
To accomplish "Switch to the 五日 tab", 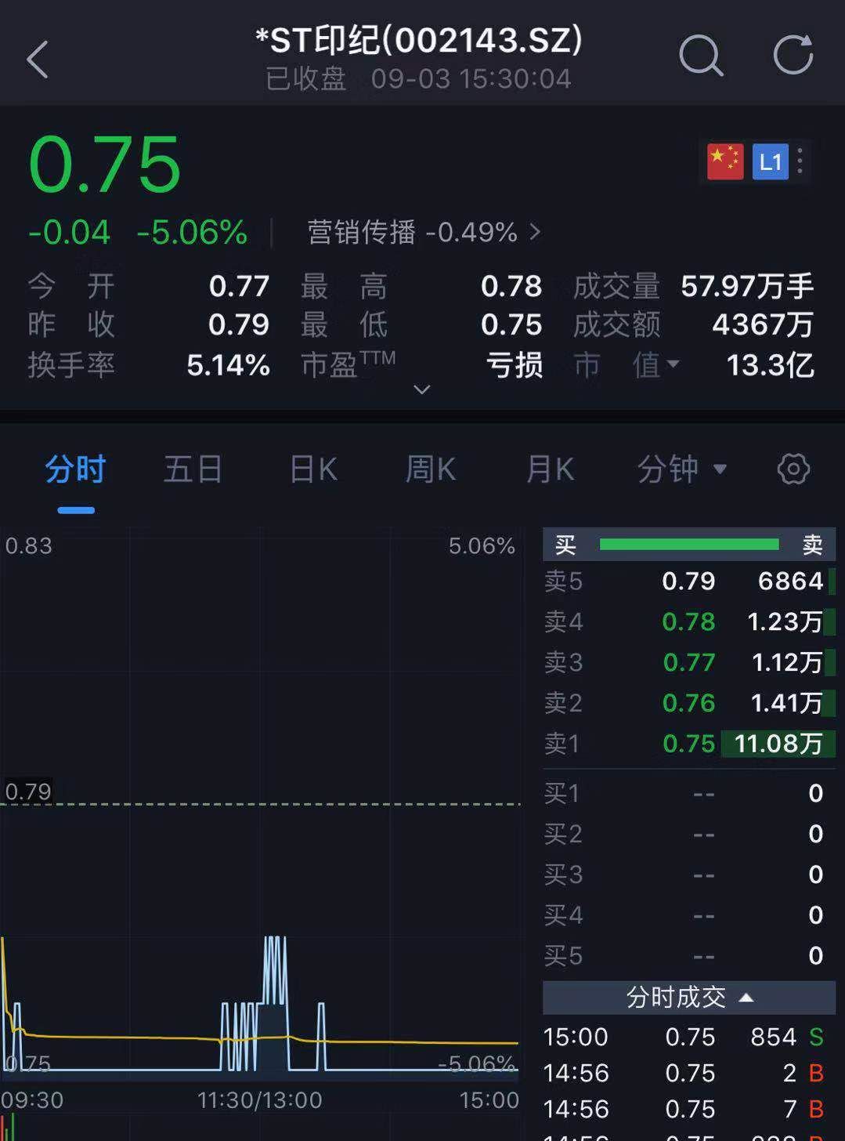I will [x=193, y=469].
